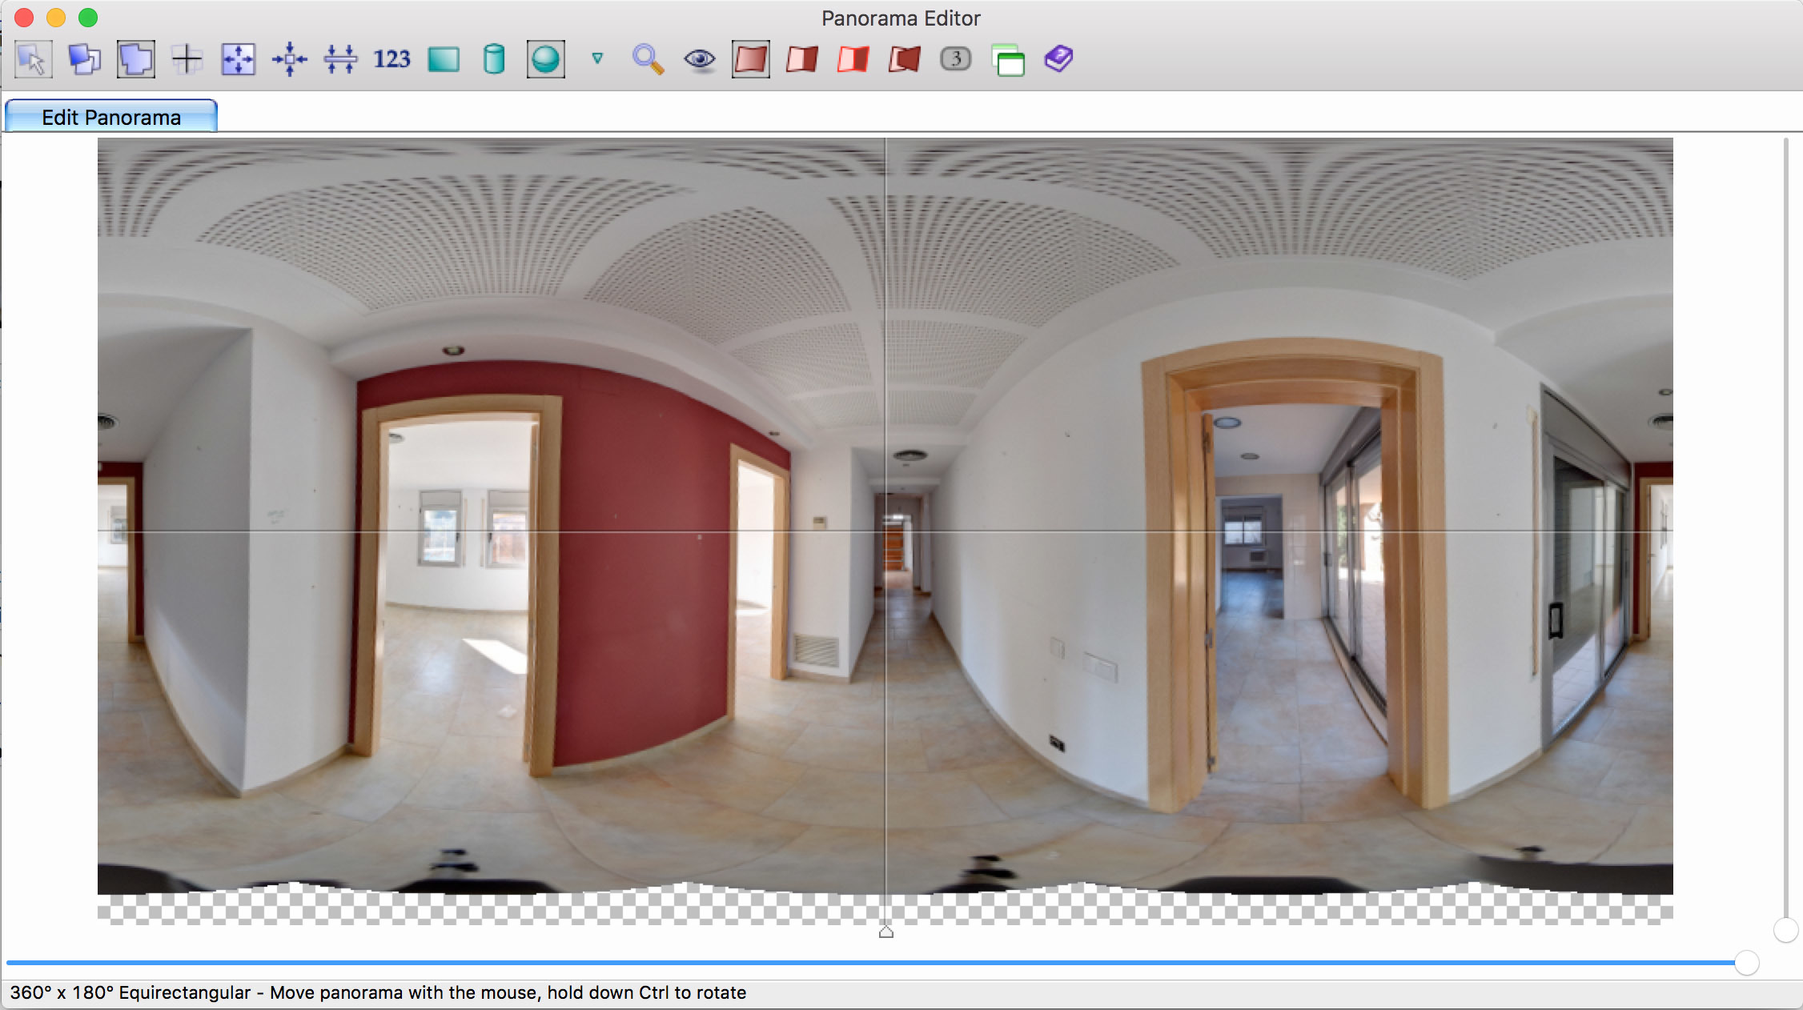The image size is (1803, 1010).
Task: Open the purple help book icon
Action: 1058,58
